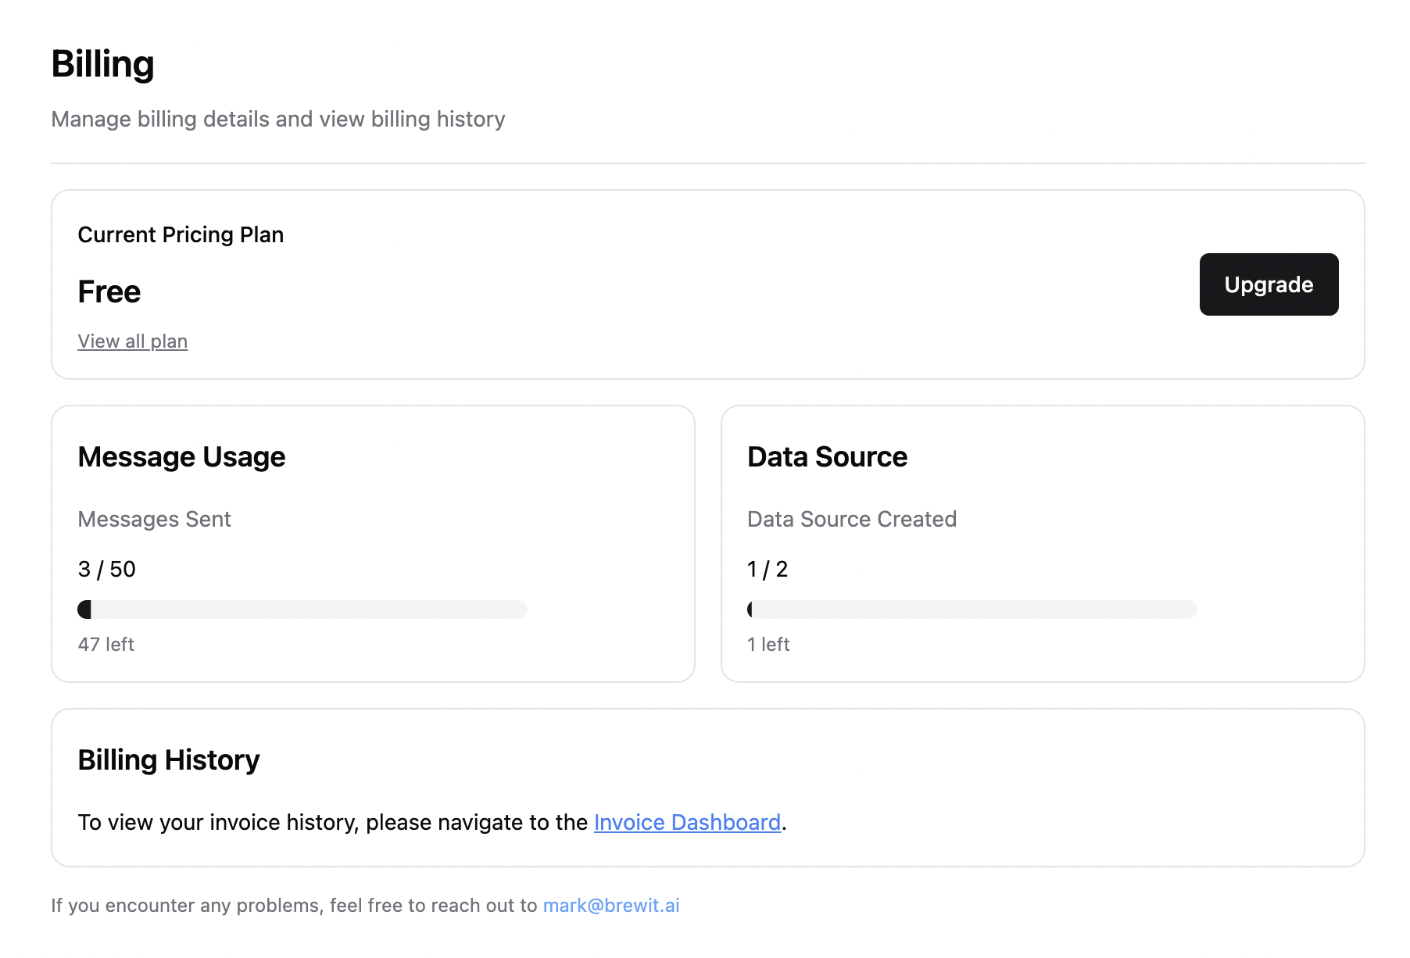Click the Current Pricing Plan label

[x=181, y=234]
